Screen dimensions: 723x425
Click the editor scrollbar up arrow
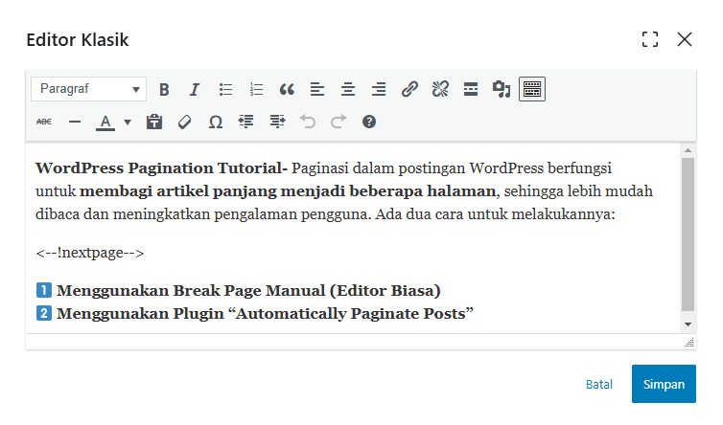click(x=688, y=150)
